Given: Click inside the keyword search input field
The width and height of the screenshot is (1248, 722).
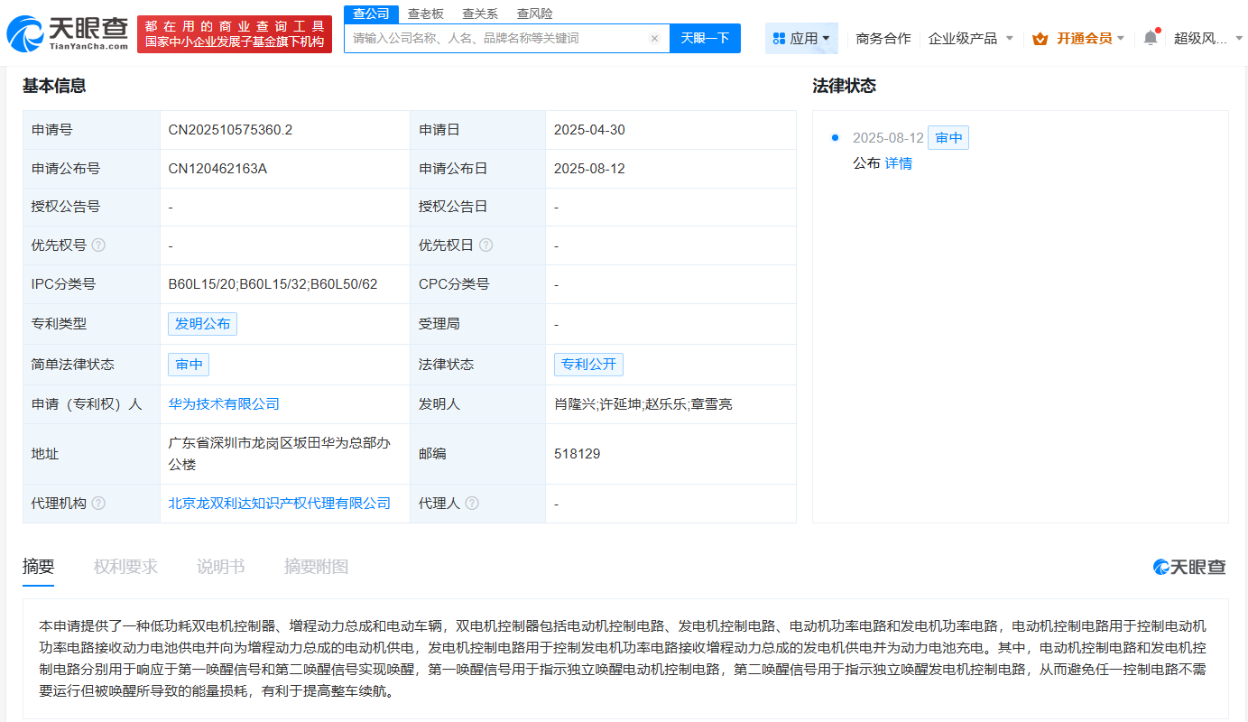Looking at the screenshot, I should [496, 38].
